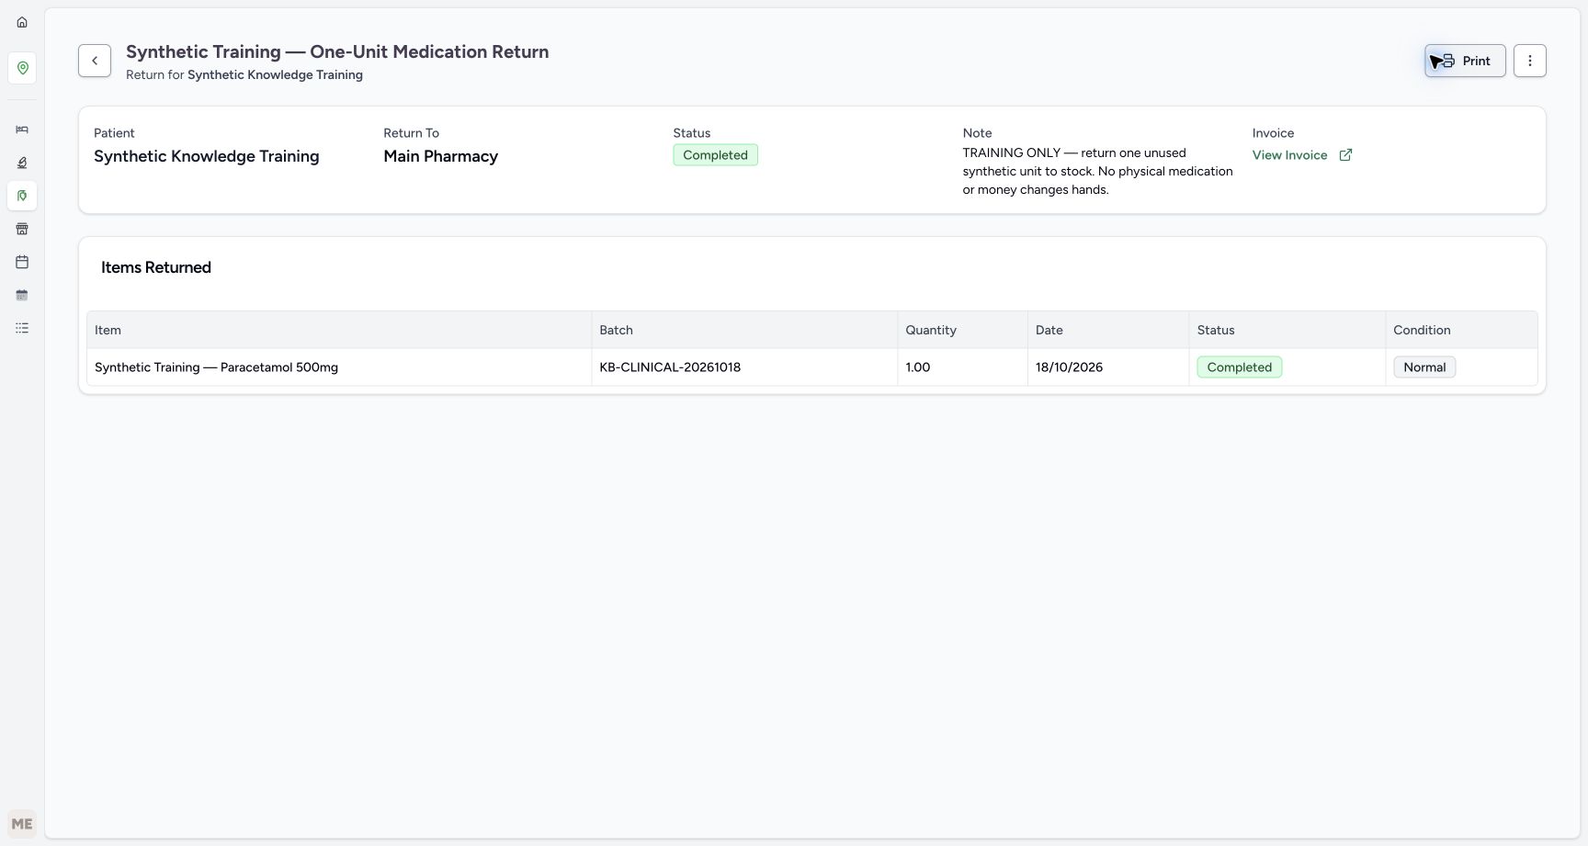Image resolution: width=1588 pixels, height=846 pixels.
Task: Click the TRAINING ONLY note text
Action: tap(1098, 171)
